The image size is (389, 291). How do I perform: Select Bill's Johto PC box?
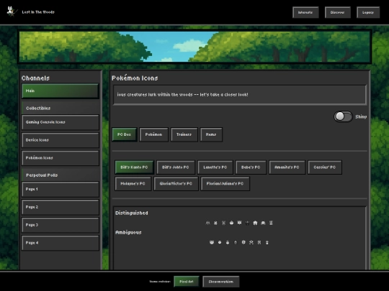176,167
